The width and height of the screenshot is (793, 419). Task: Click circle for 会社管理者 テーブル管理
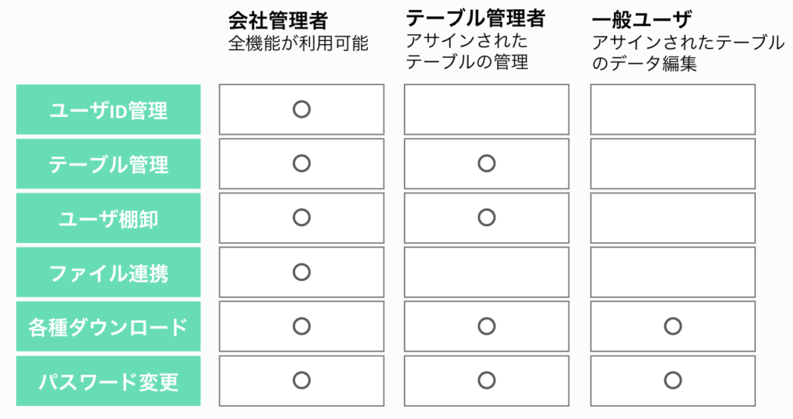click(301, 163)
